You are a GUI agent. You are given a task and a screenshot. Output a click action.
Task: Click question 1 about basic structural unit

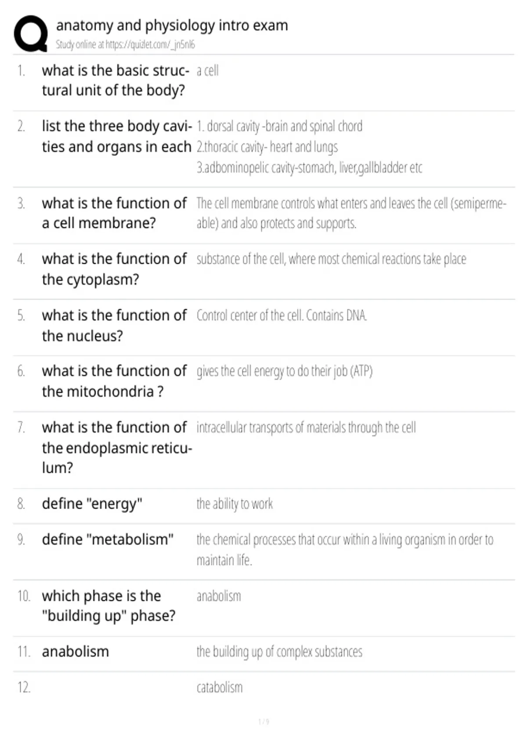[x=116, y=80]
